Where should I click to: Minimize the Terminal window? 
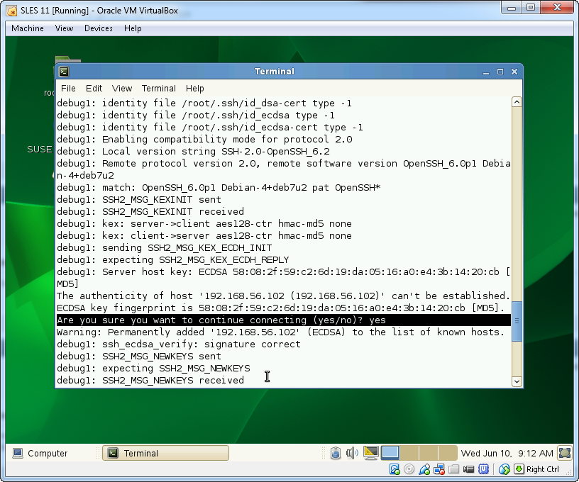point(486,72)
